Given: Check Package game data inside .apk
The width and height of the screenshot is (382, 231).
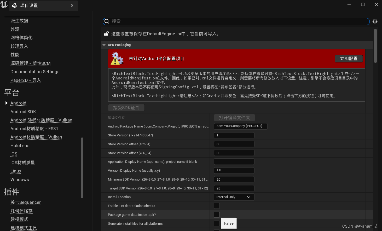Looking at the screenshot, I should 217,215.
